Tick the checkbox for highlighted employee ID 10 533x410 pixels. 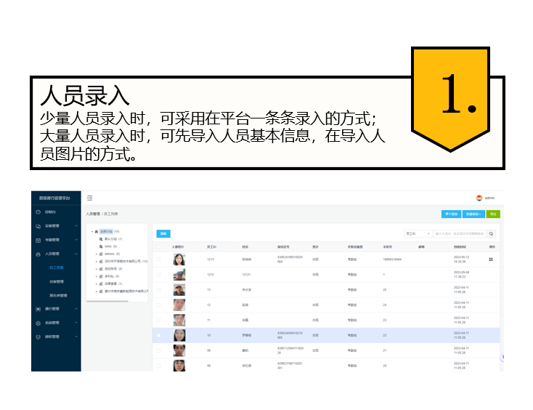[x=159, y=335]
